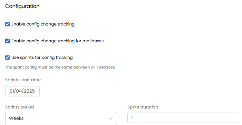
Task: Place cursor after the 1 in Sprint duration
Action: (133, 118)
